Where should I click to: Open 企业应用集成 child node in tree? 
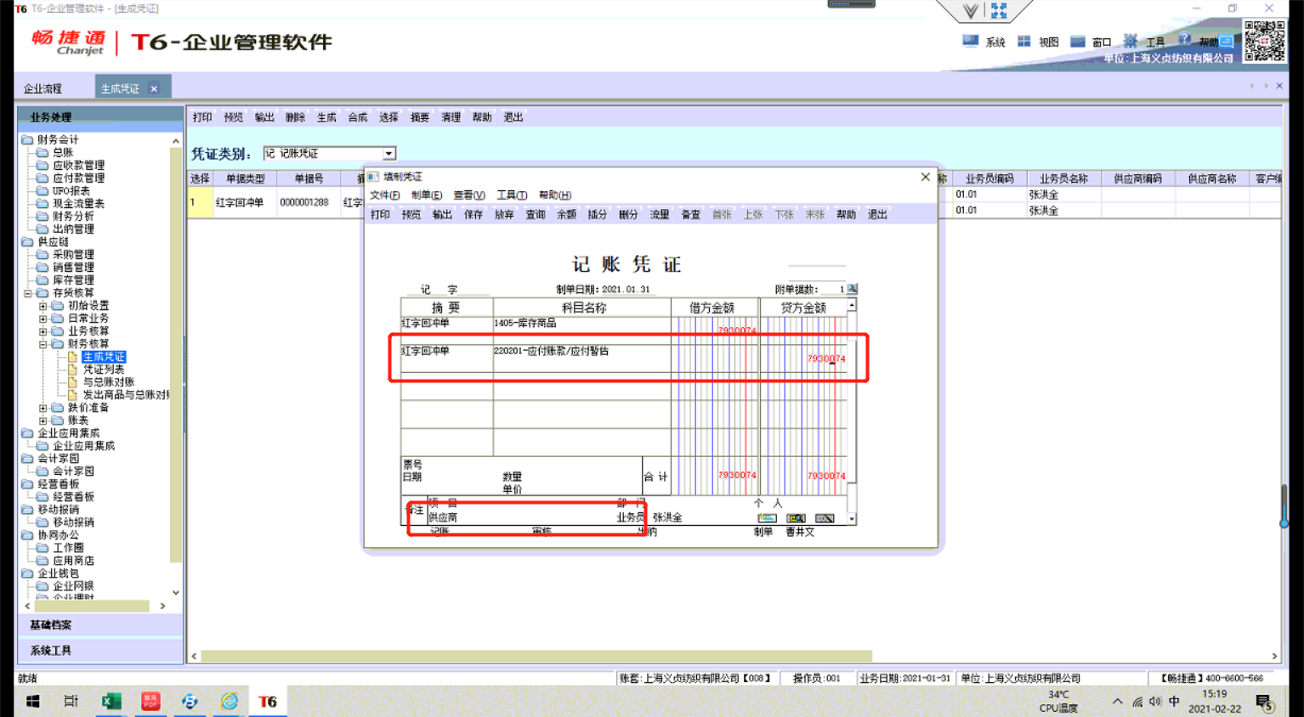(83, 446)
